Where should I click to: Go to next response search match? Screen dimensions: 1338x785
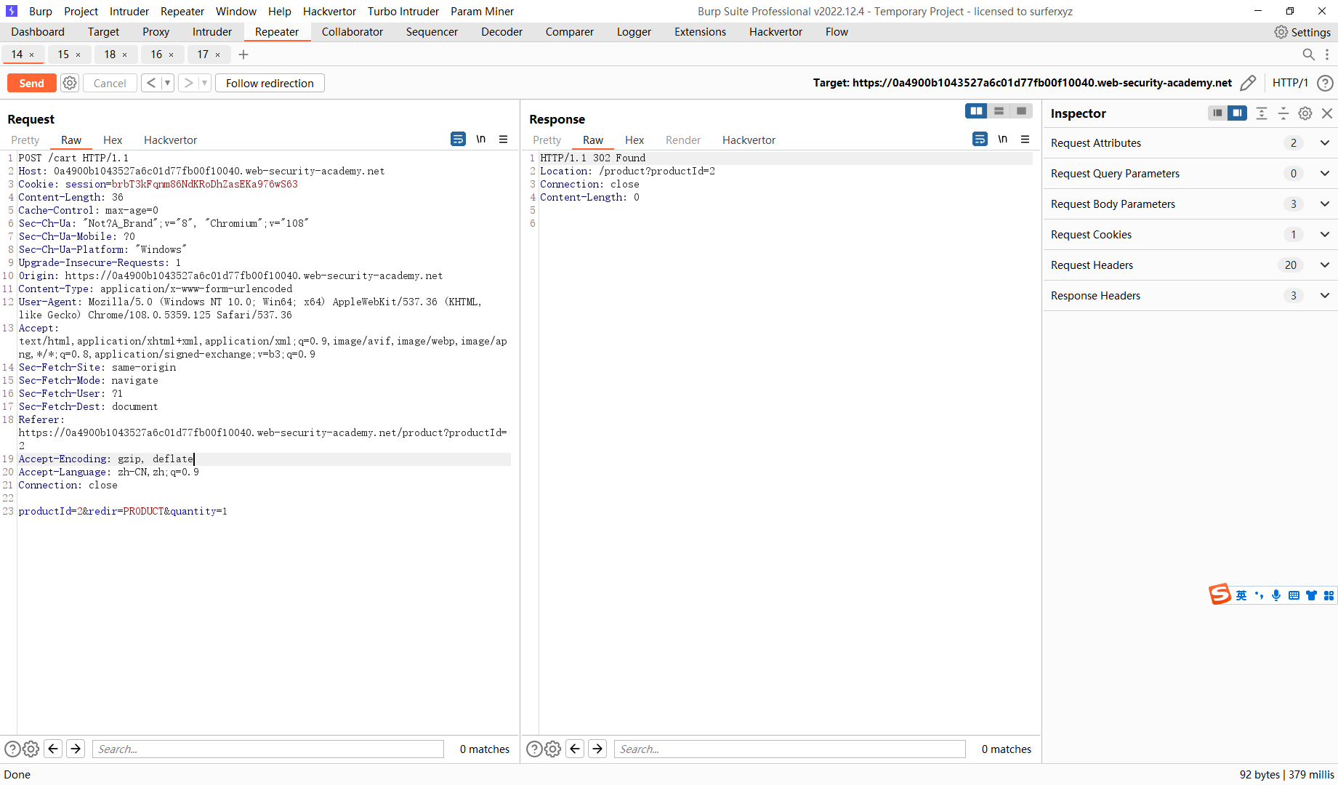tap(597, 749)
